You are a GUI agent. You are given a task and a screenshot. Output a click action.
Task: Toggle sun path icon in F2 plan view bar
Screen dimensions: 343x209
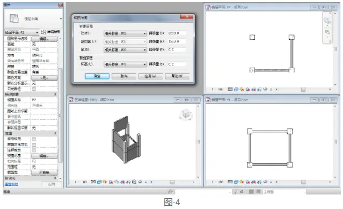[242, 89]
